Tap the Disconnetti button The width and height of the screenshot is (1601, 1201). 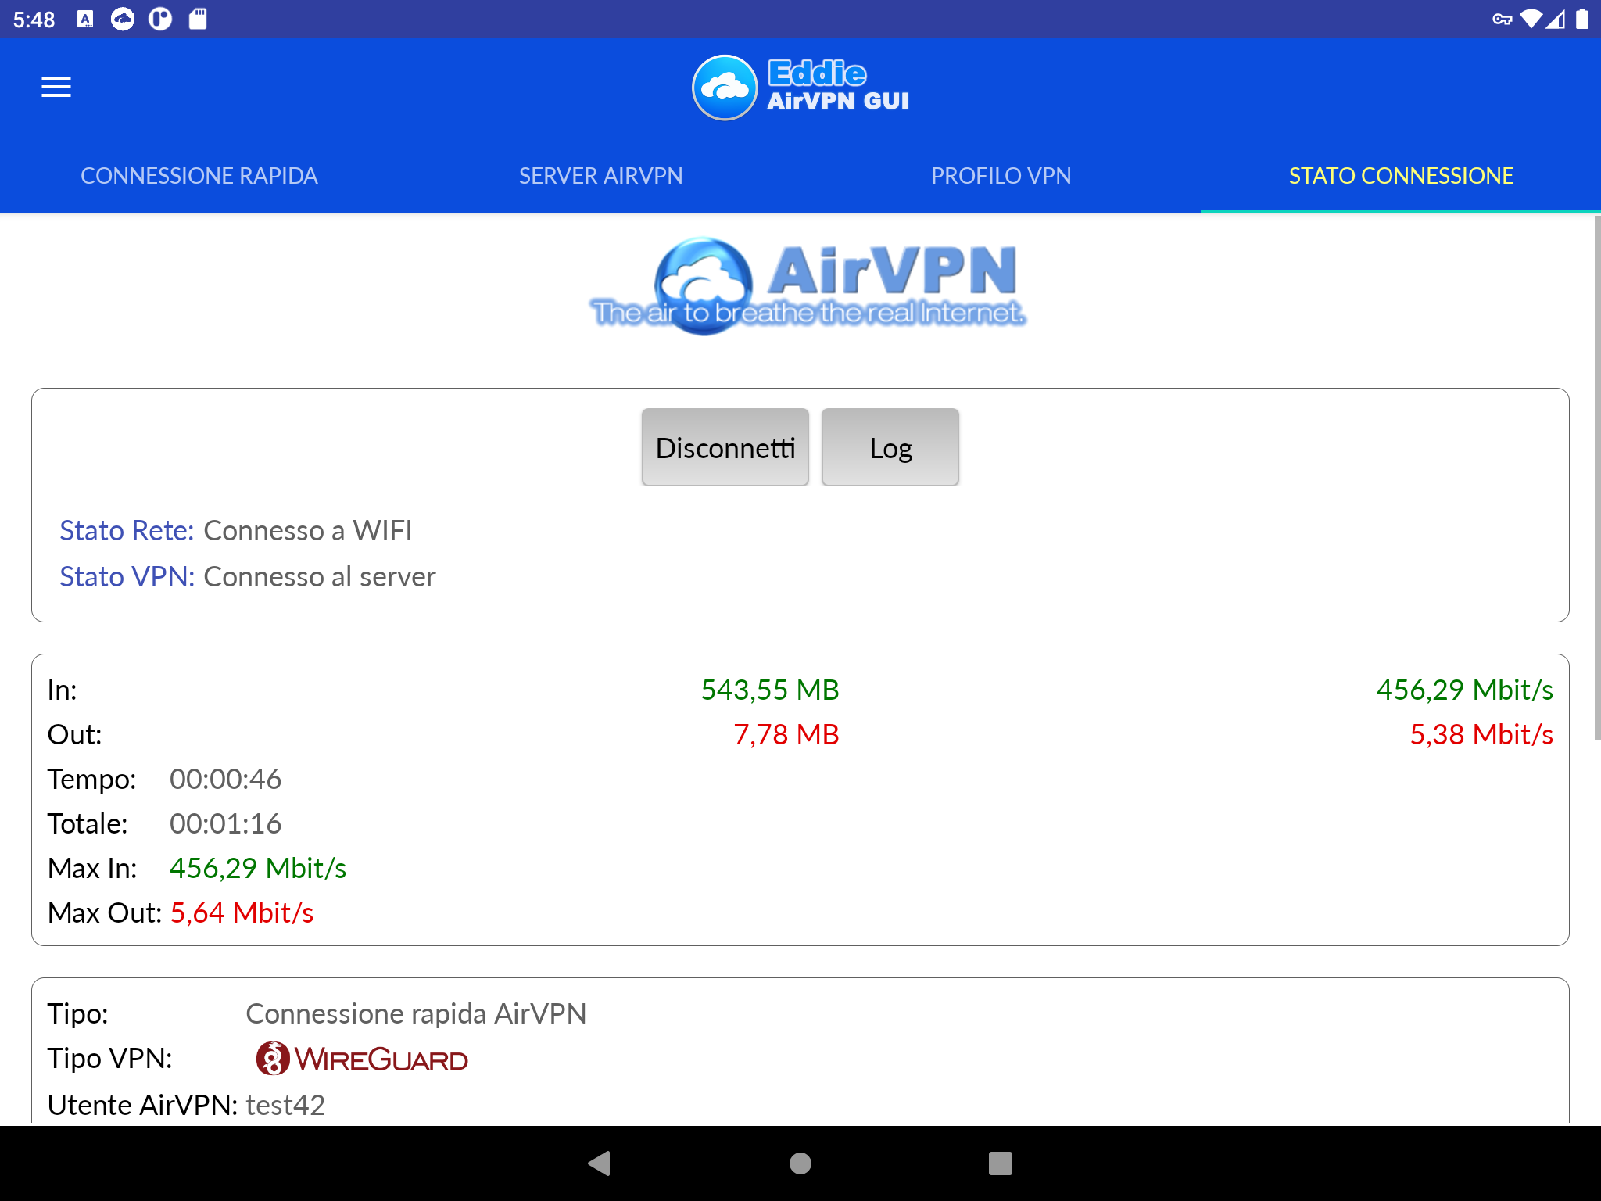(x=725, y=447)
